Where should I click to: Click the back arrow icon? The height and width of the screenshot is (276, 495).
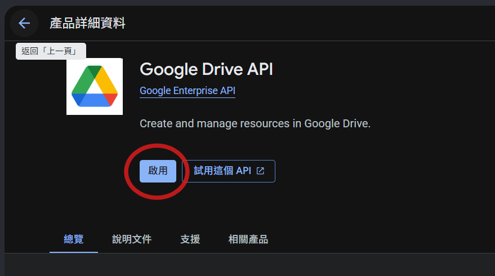point(24,23)
